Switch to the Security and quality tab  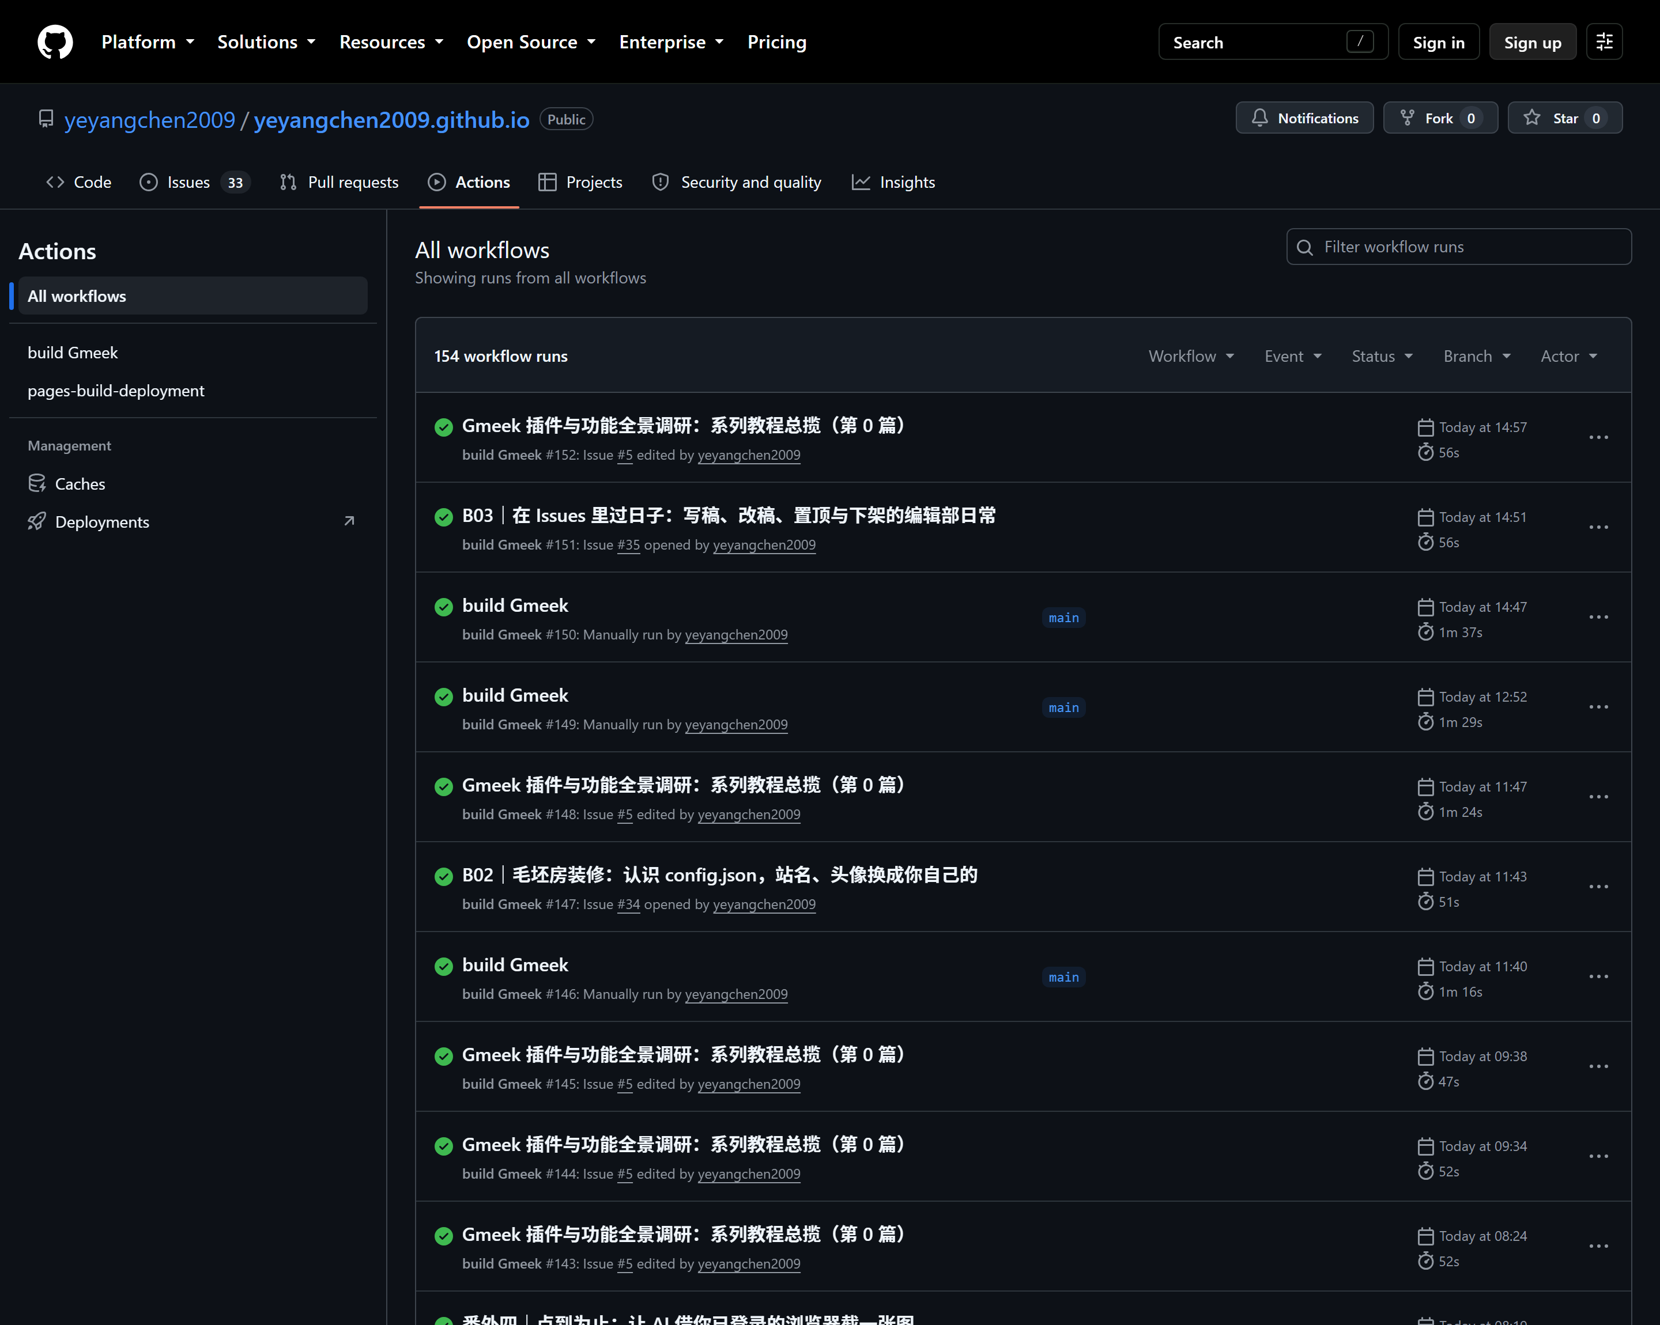click(737, 183)
